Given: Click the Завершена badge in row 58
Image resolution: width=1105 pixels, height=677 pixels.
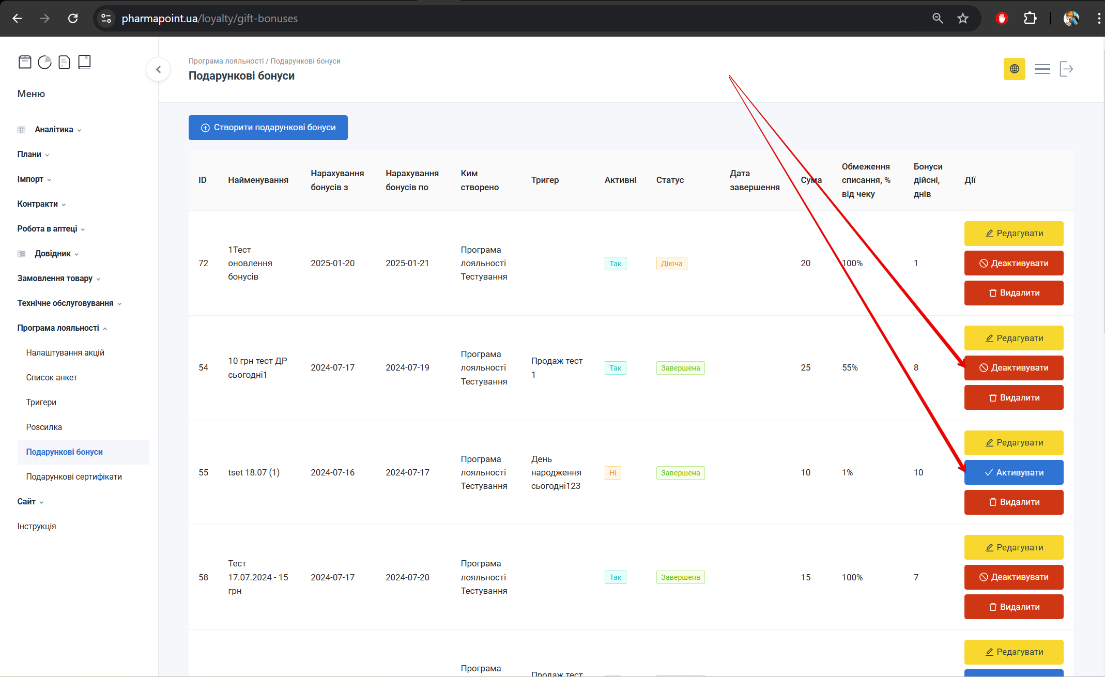Looking at the screenshot, I should click(x=680, y=577).
